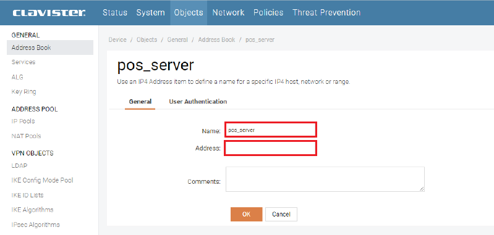Grab the Comments box resize handle
This screenshot has height=235, width=494.
point(422,189)
